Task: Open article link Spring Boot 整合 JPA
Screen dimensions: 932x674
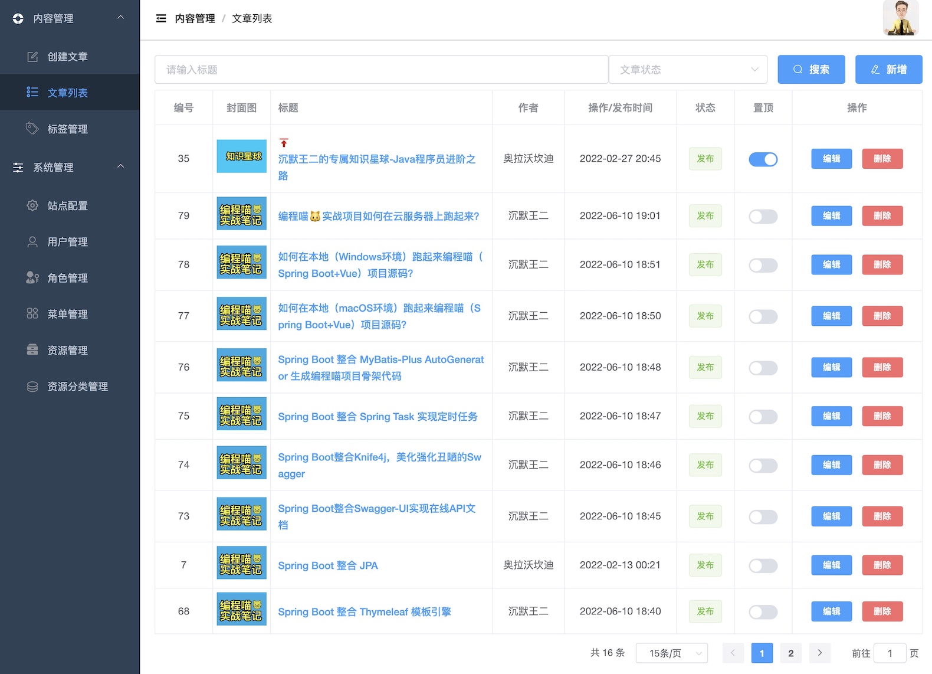Action: (x=328, y=565)
